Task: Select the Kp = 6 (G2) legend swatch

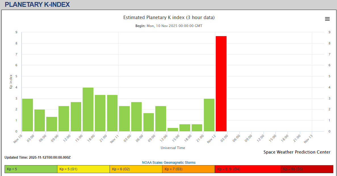Action: point(136,169)
